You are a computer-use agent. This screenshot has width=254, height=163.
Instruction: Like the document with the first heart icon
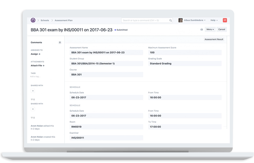tap(32, 100)
